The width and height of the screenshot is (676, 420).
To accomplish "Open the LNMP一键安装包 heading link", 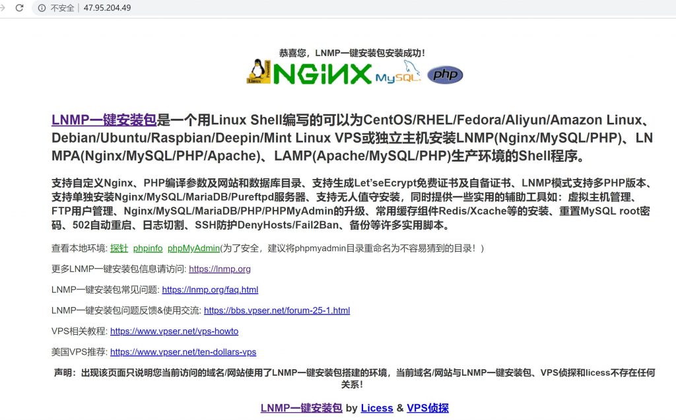I will coord(104,120).
